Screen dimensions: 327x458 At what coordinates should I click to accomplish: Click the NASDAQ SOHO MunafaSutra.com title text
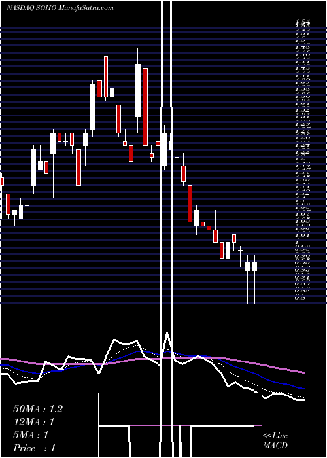pos(60,8)
